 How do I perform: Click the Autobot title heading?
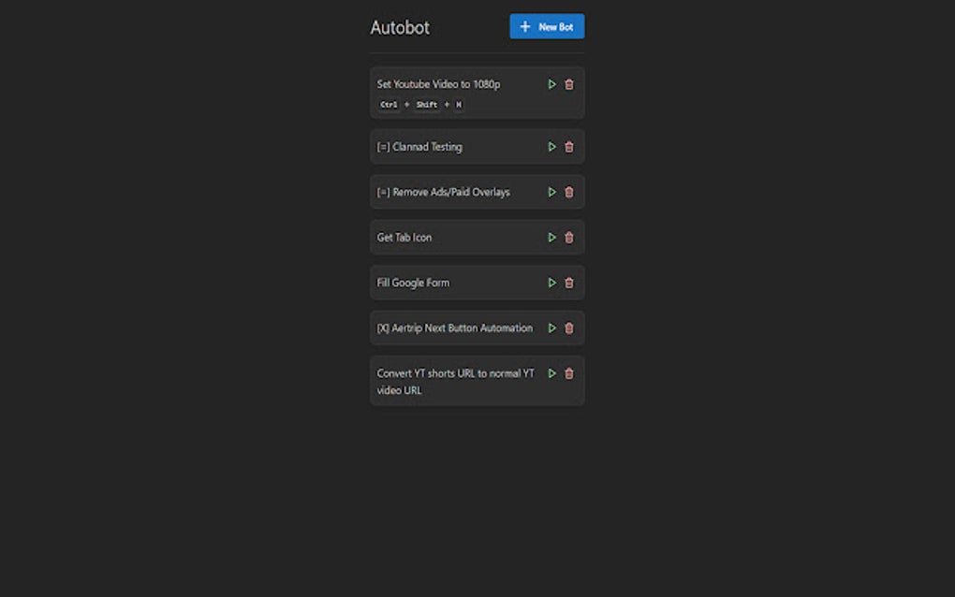click(400, 28)
